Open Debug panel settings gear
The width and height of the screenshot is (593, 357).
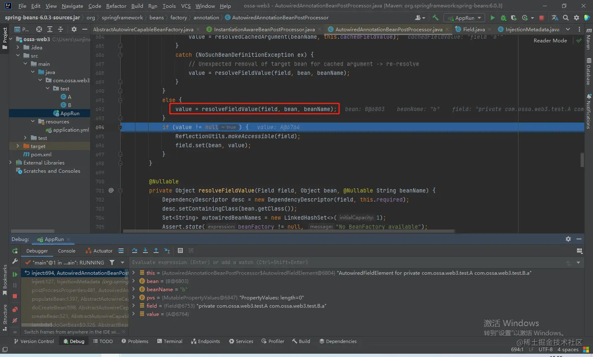pos(568,239)
